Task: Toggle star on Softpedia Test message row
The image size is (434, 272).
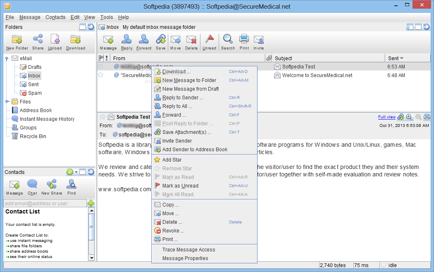Action: (100, 66)
